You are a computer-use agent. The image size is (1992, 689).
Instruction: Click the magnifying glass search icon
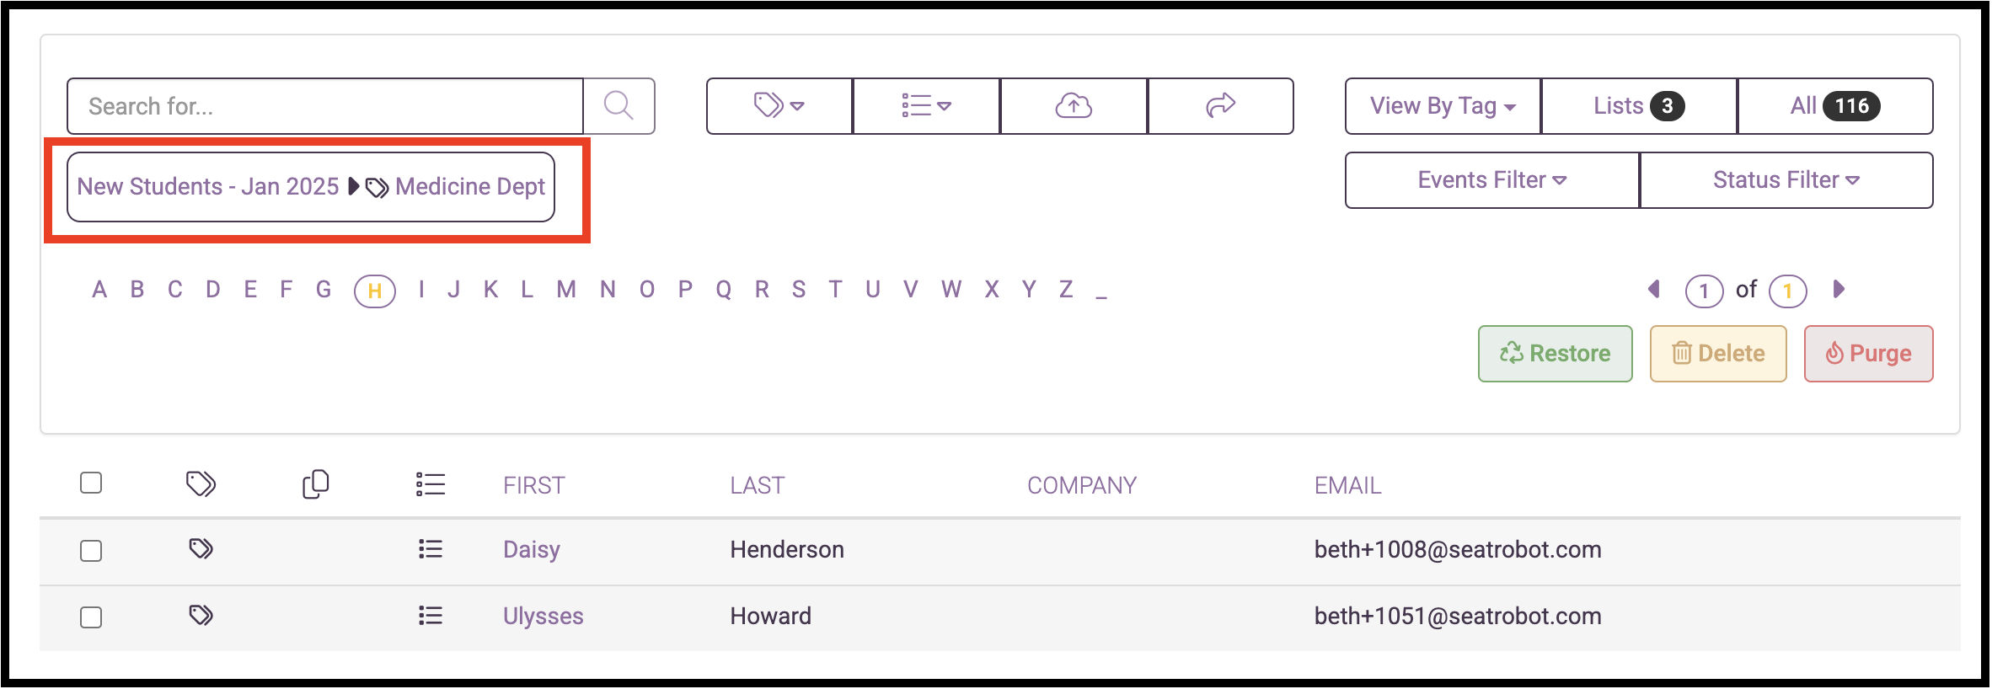click(618, 106)
